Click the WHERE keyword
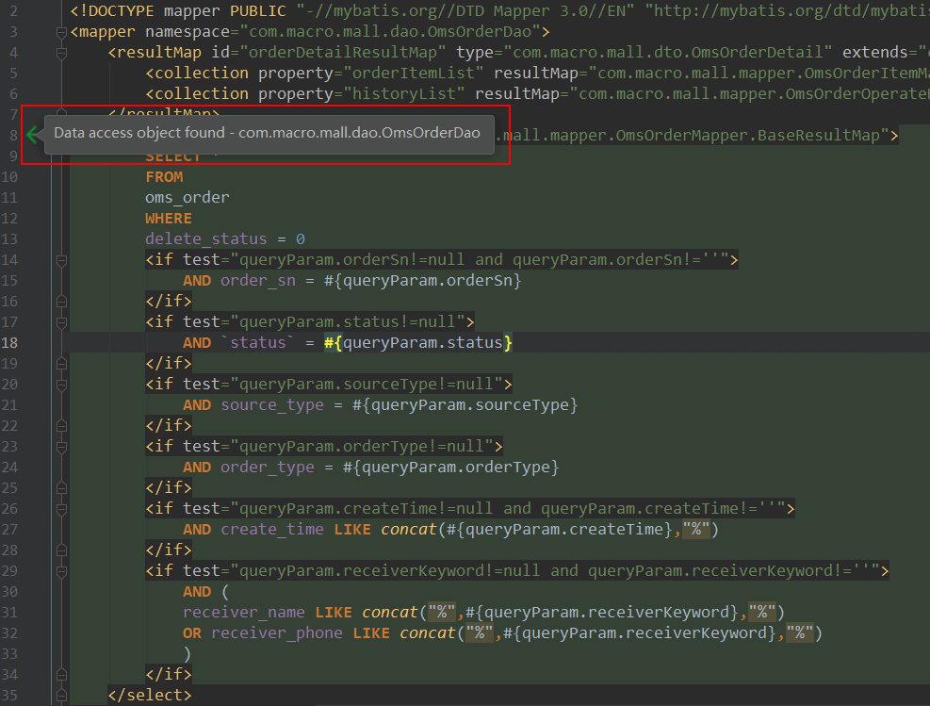 (x=169, y=219)
